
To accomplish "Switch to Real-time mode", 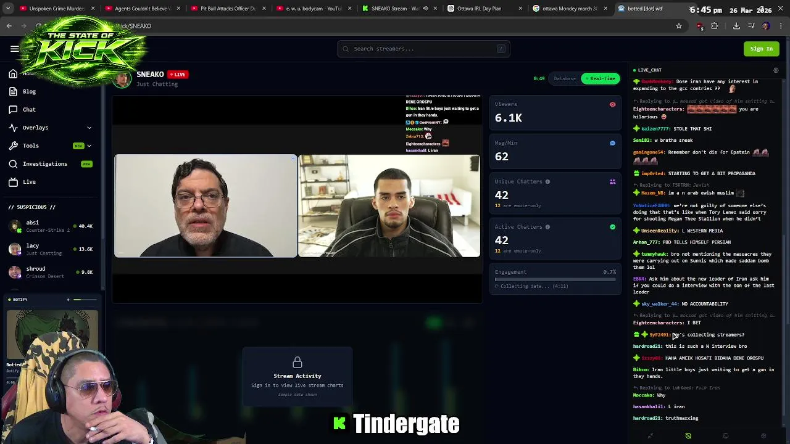I will [x=600, y=78].
